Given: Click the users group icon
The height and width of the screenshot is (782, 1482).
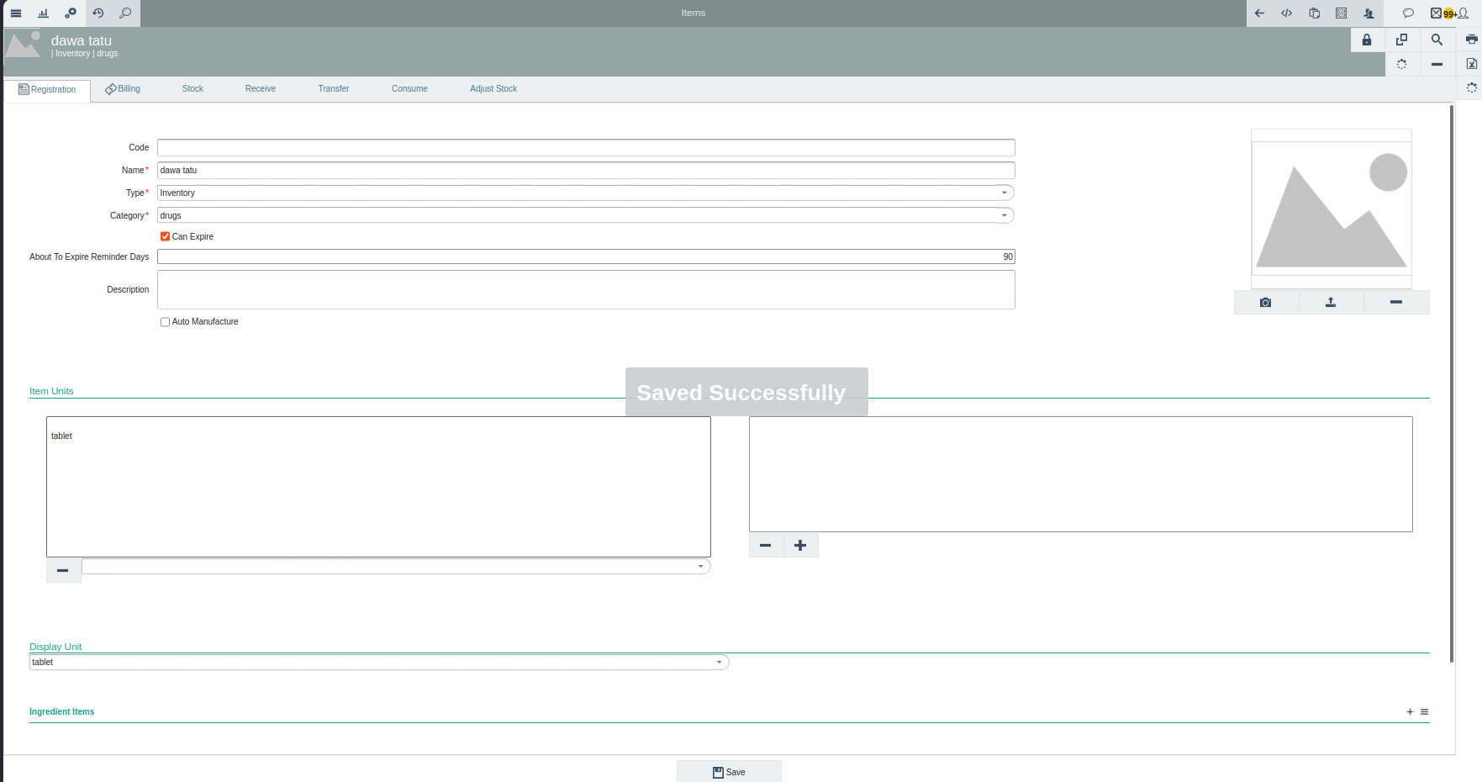Looking at the screenshot, I should 1369,13.
